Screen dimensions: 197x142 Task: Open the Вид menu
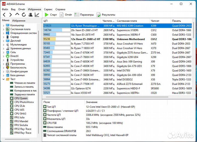coord(13,9)
